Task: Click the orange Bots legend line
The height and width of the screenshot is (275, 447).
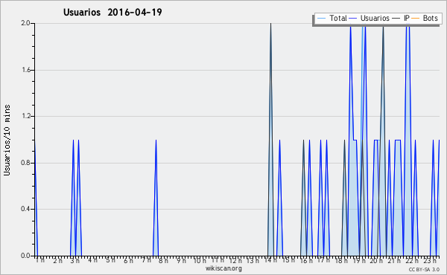Action: (x=416, y=19)
